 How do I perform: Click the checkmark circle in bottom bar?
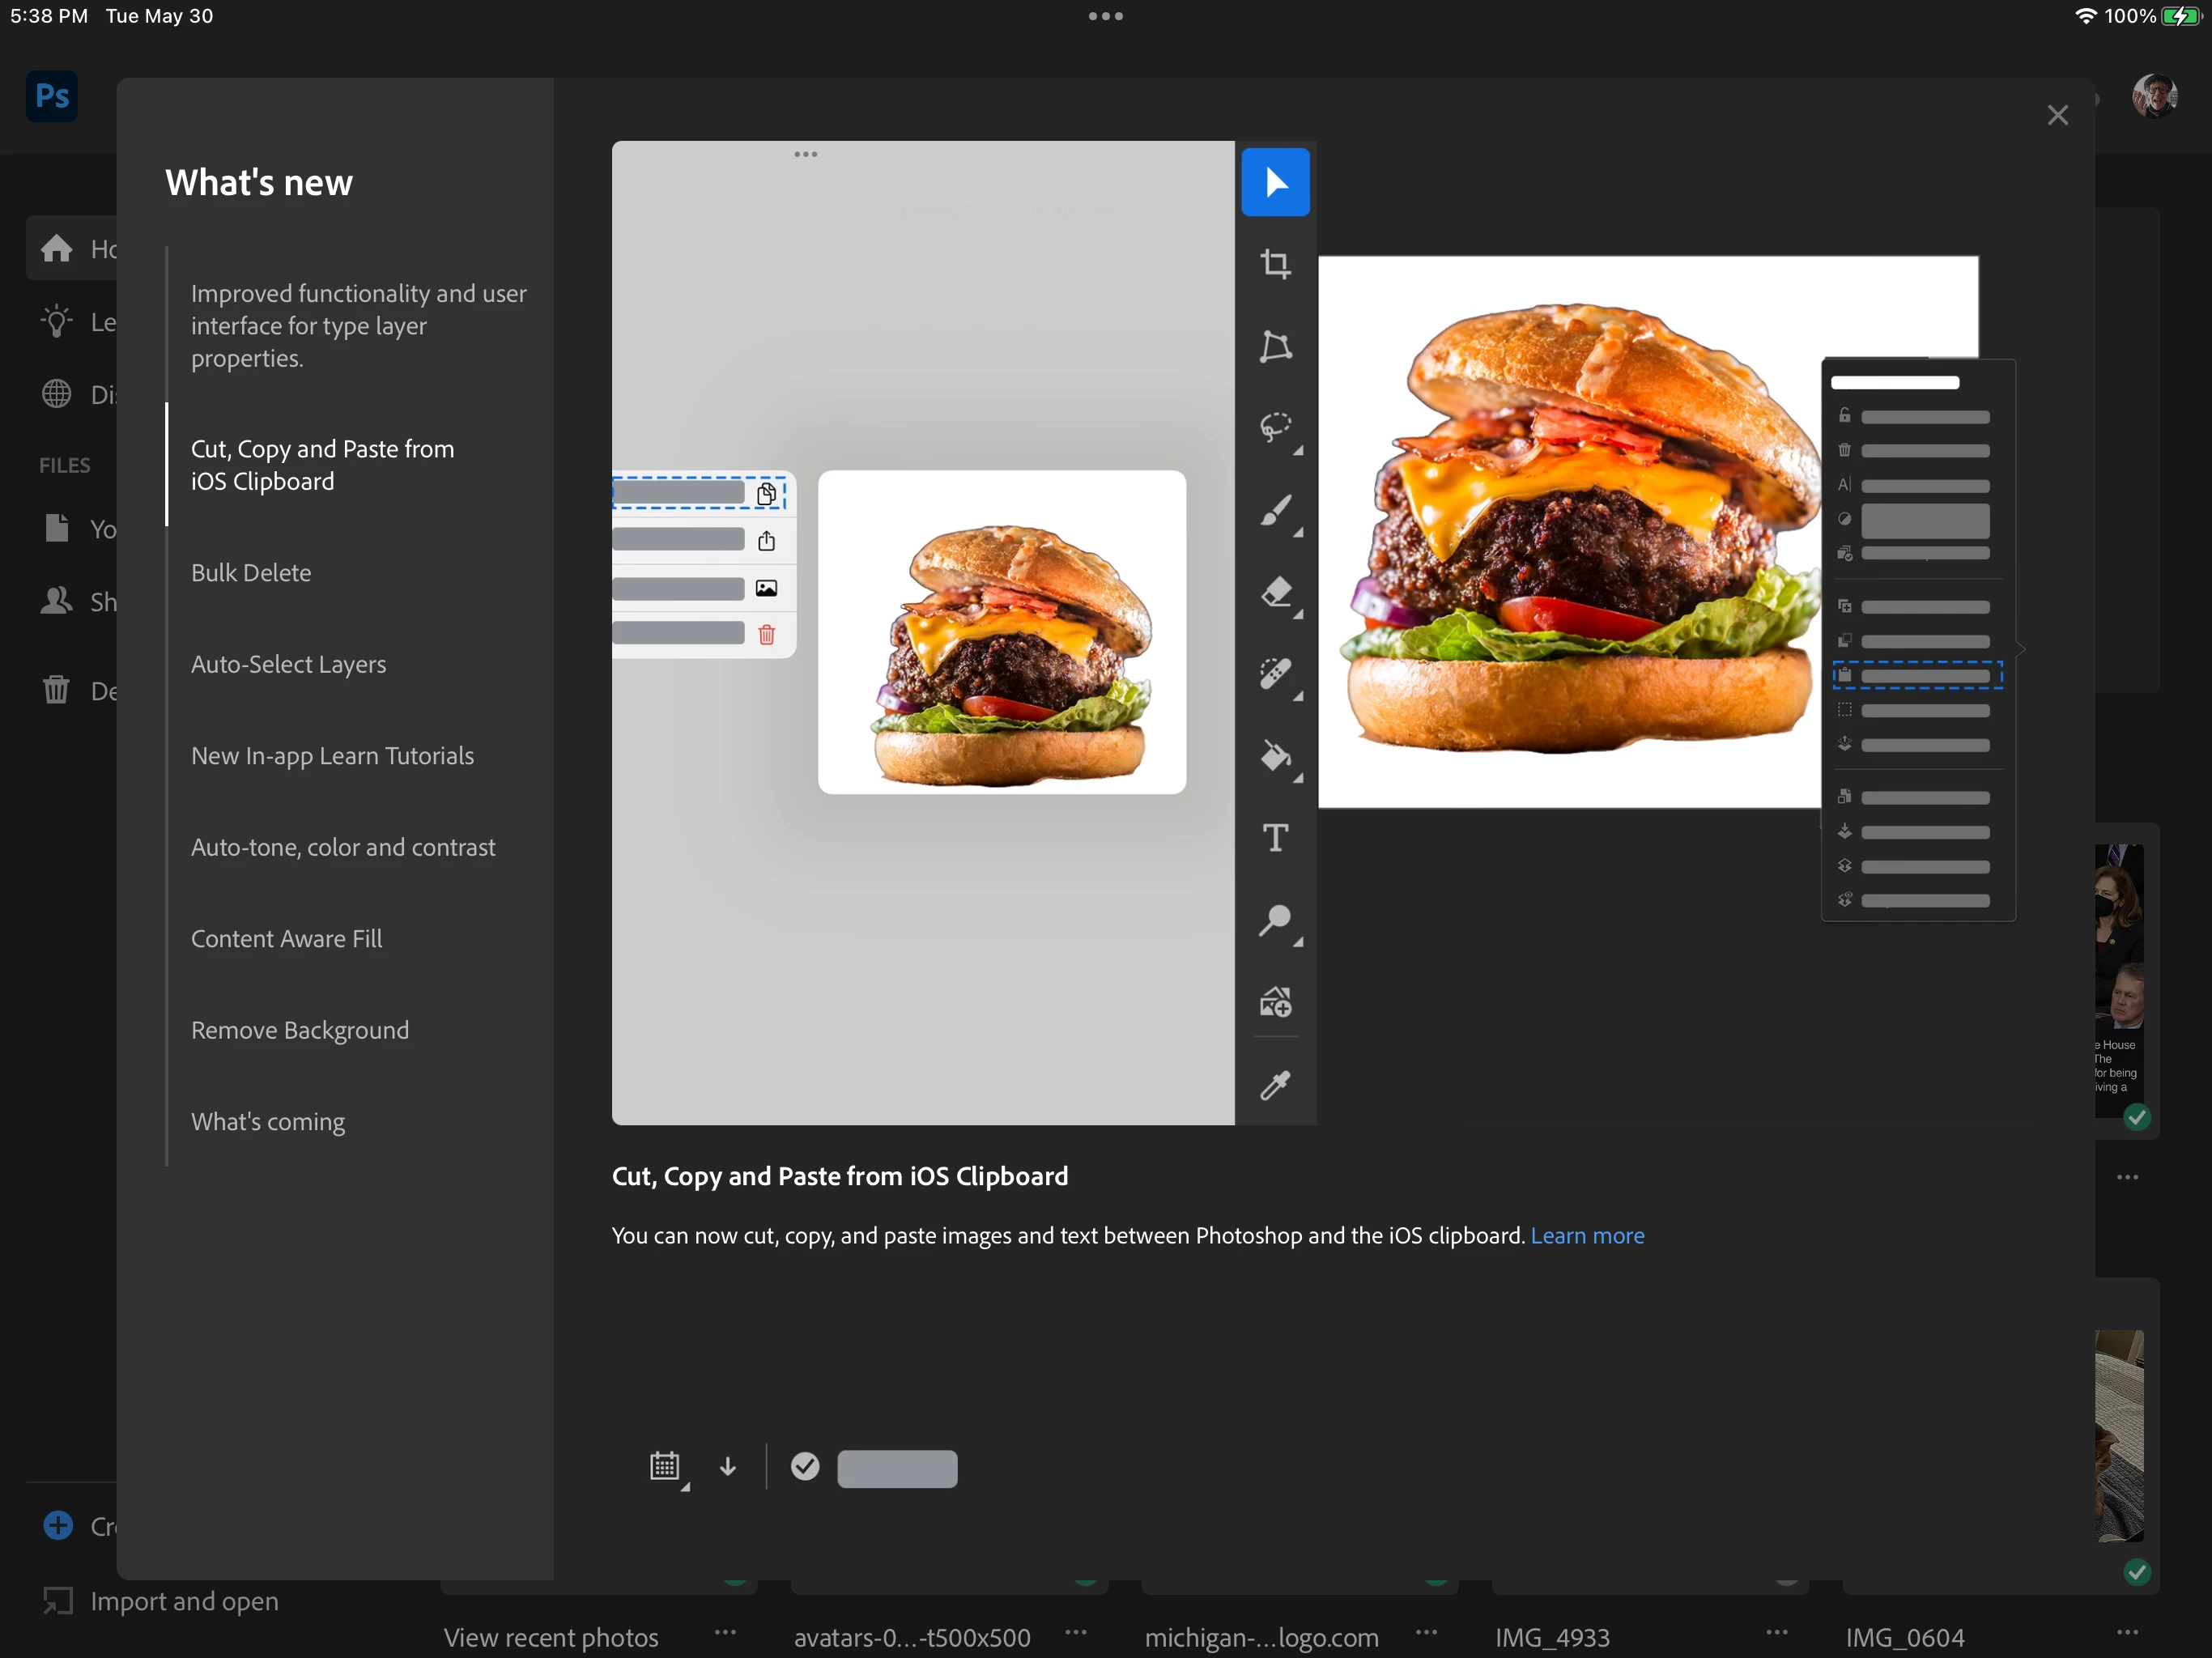pos(805,1466)
